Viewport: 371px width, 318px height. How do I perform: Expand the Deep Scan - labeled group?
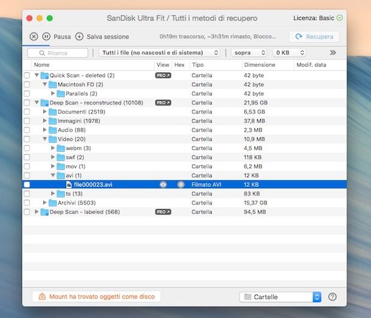pyautogui.click(x=36, y=212)
